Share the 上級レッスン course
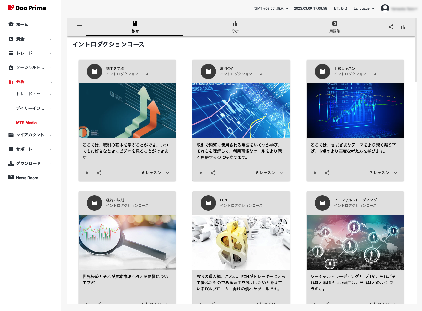Screen dimensions: 422x311 [x=327, y=173]
